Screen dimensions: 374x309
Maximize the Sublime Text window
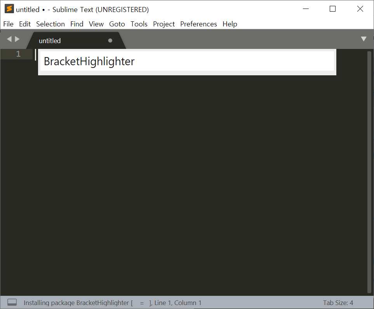tap(332, 9)
